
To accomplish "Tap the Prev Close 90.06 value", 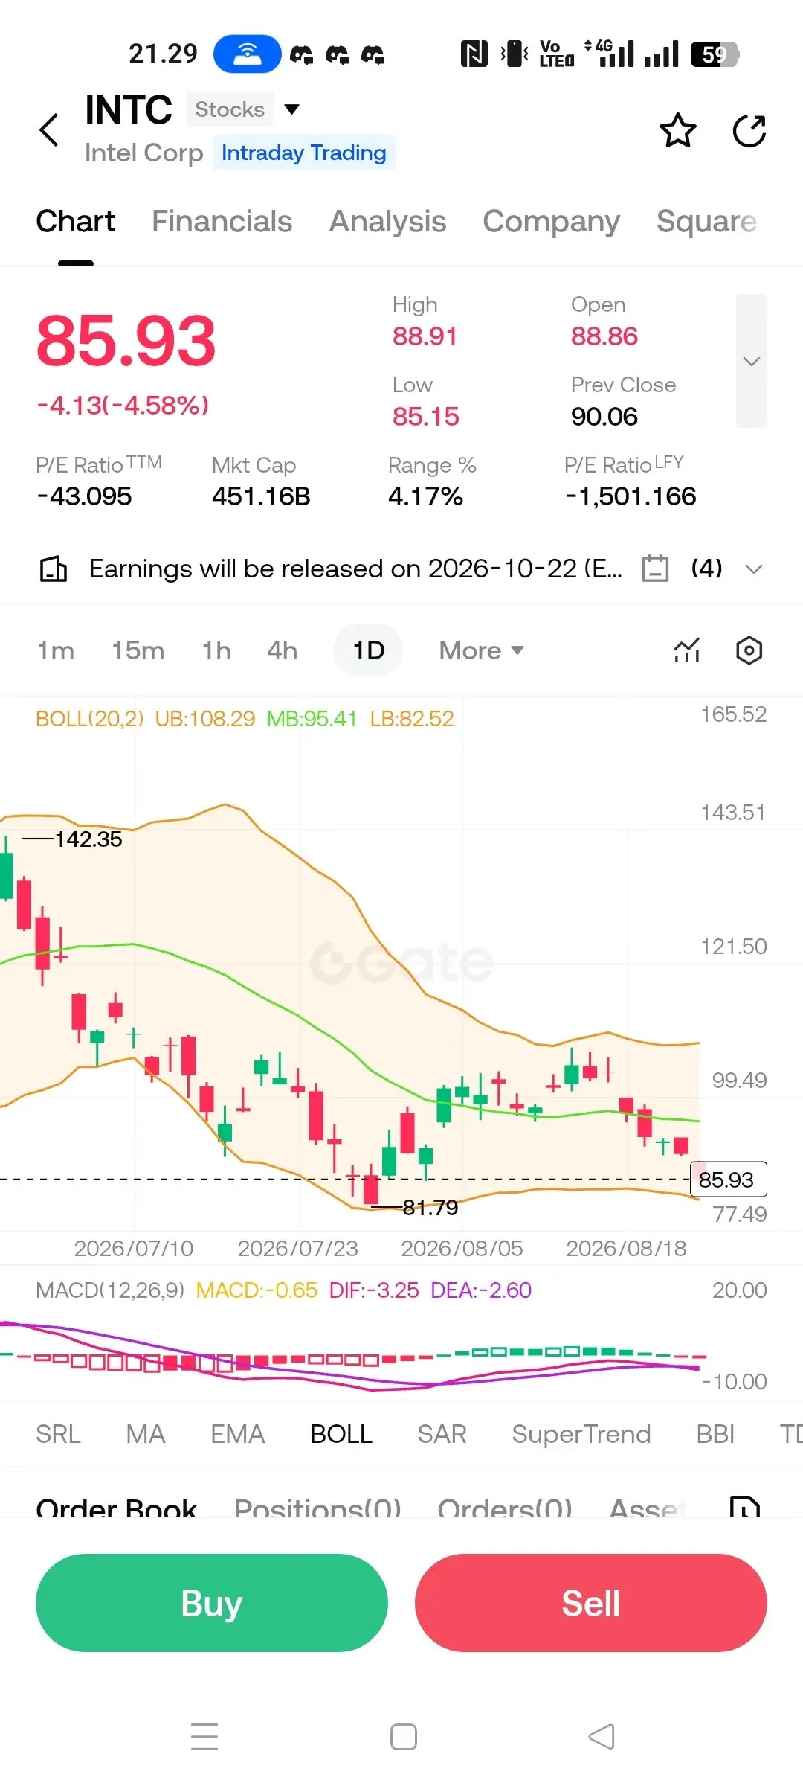I will (604, 416).
